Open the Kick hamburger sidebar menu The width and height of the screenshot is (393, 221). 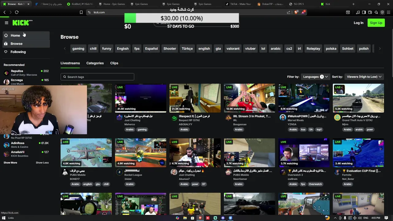pos(6,23)
